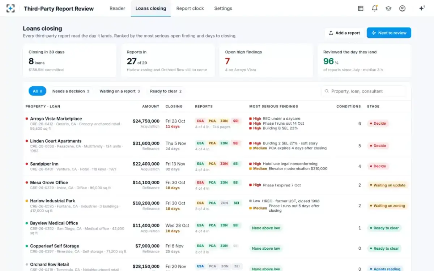This screenshot has width=434, height=271.
Task: Click the SEI badge for Bayview Medical Office
Action: (x=236, y=225)
